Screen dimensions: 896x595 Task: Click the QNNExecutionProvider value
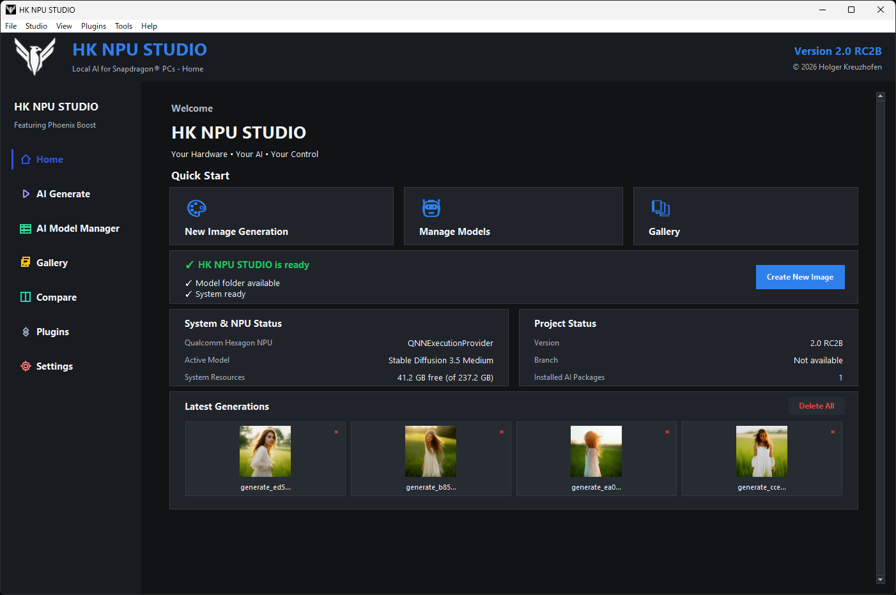(451, 343)
